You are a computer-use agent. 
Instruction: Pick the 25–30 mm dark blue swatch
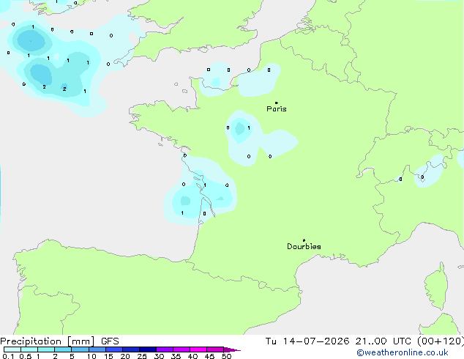[x=148, y=349]
